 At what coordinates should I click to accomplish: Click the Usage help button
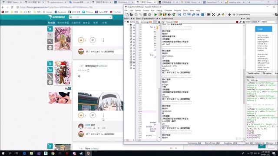tap(264, 29)
